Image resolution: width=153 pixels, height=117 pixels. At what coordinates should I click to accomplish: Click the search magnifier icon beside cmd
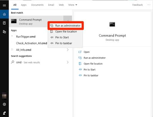(13, 62)
